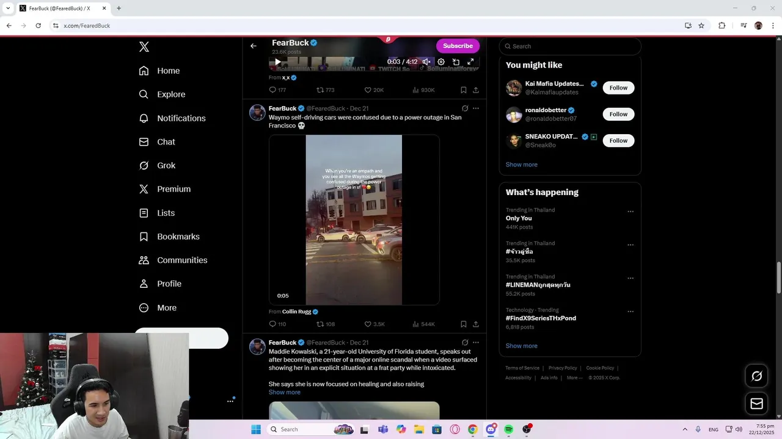Open Chat from the sidebar
The image size is (782, 439).
[x=157, y=142]
